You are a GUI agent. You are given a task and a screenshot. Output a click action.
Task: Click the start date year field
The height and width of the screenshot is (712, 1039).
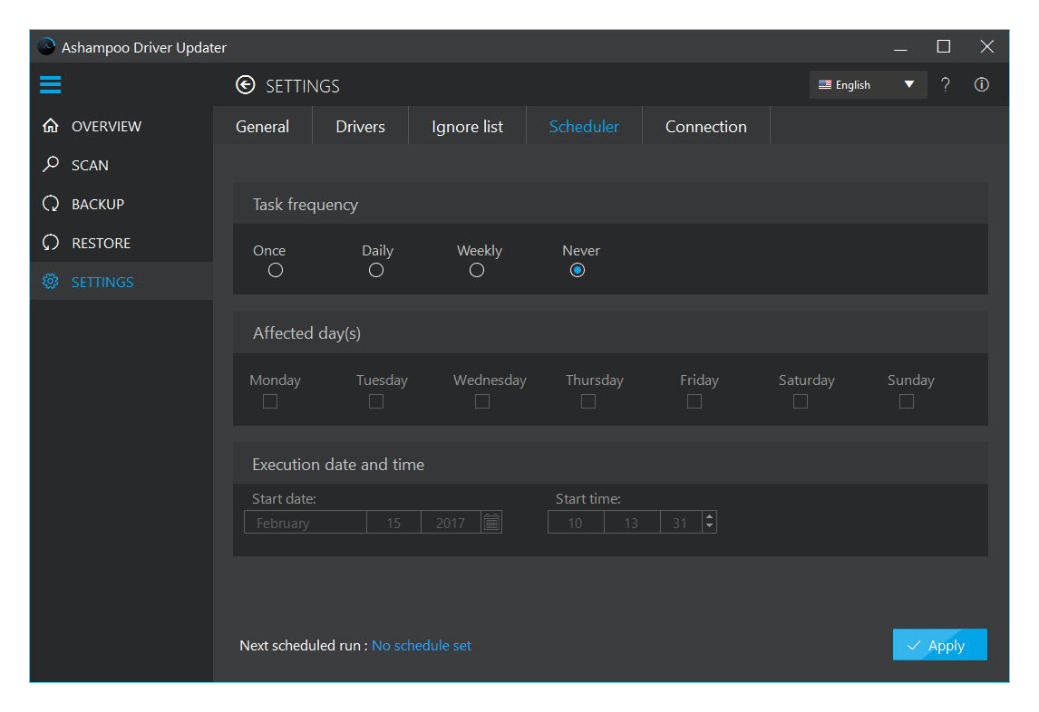449,521
